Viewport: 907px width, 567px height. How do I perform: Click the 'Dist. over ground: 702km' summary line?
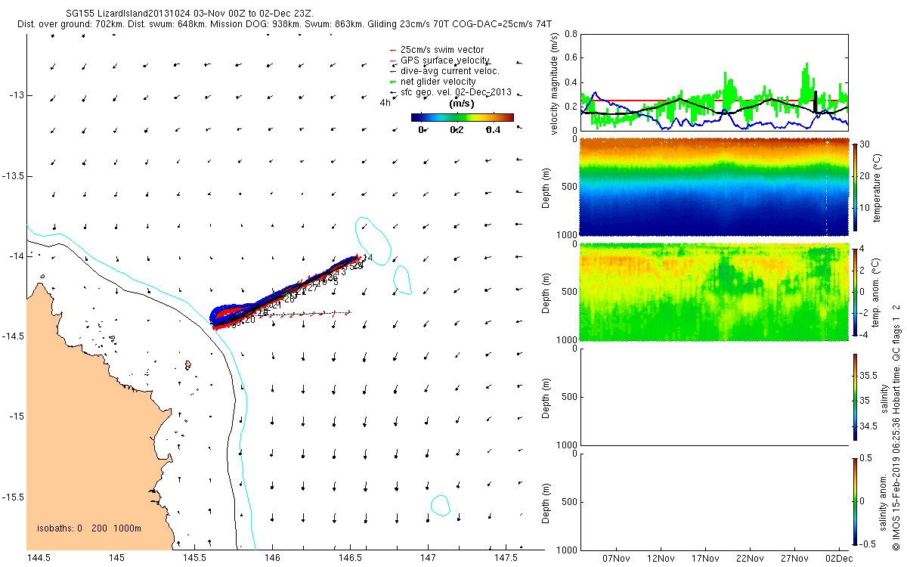[x=284, y=24]
